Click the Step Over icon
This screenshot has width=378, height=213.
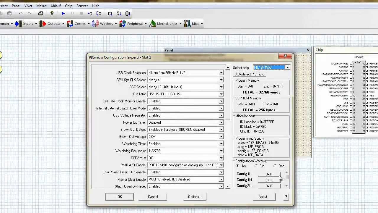[x=99, y=13]
